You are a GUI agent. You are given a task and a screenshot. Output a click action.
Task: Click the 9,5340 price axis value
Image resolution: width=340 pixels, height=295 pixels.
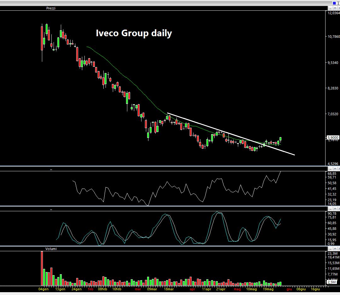[x=333, y=63]
